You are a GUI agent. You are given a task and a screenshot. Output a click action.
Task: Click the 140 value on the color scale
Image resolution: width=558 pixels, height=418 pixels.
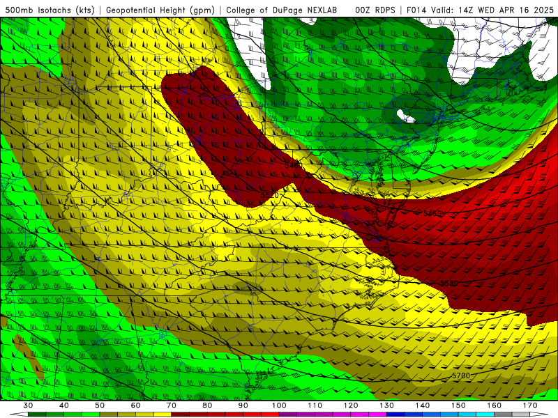coord(423,405)
